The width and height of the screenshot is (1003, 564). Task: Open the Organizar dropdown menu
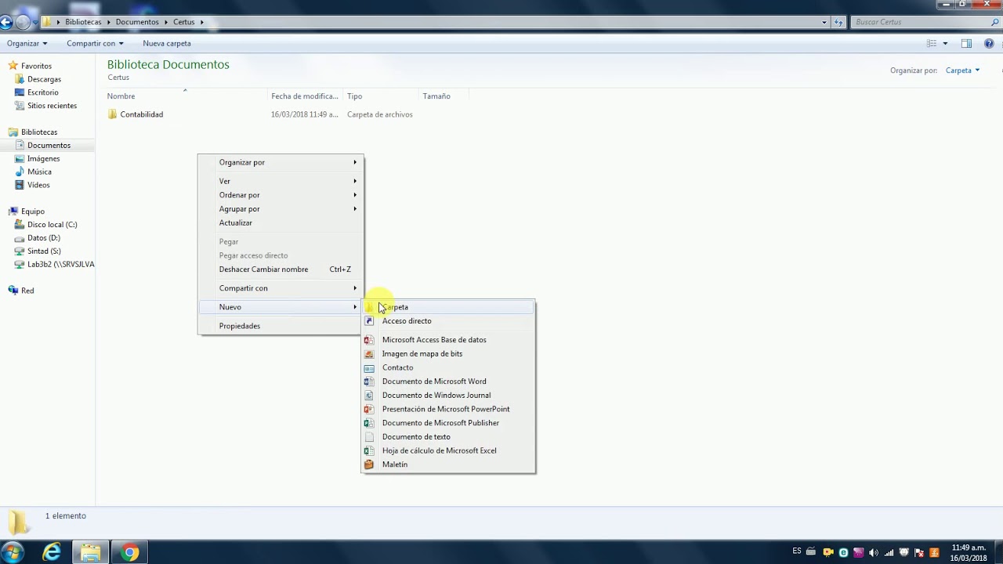pos(27,43)
